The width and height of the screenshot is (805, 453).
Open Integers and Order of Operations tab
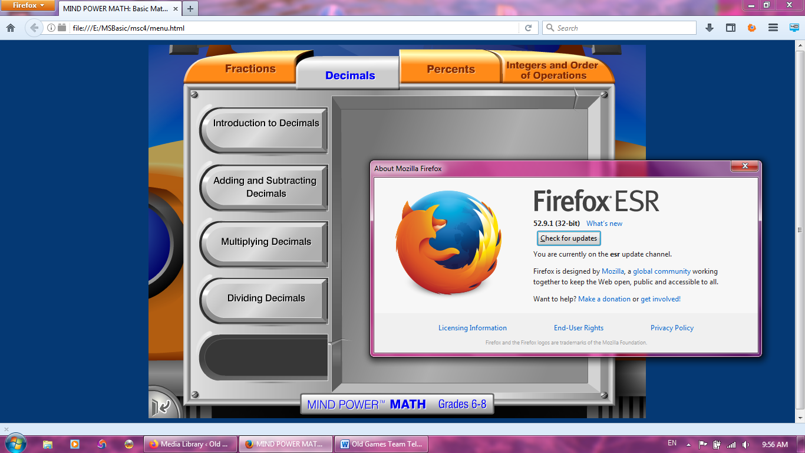tap(552, 70)
